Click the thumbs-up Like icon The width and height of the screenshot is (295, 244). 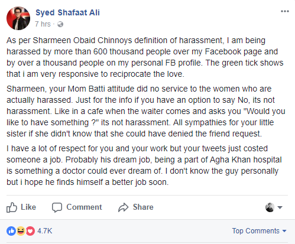tap(12, 207)
